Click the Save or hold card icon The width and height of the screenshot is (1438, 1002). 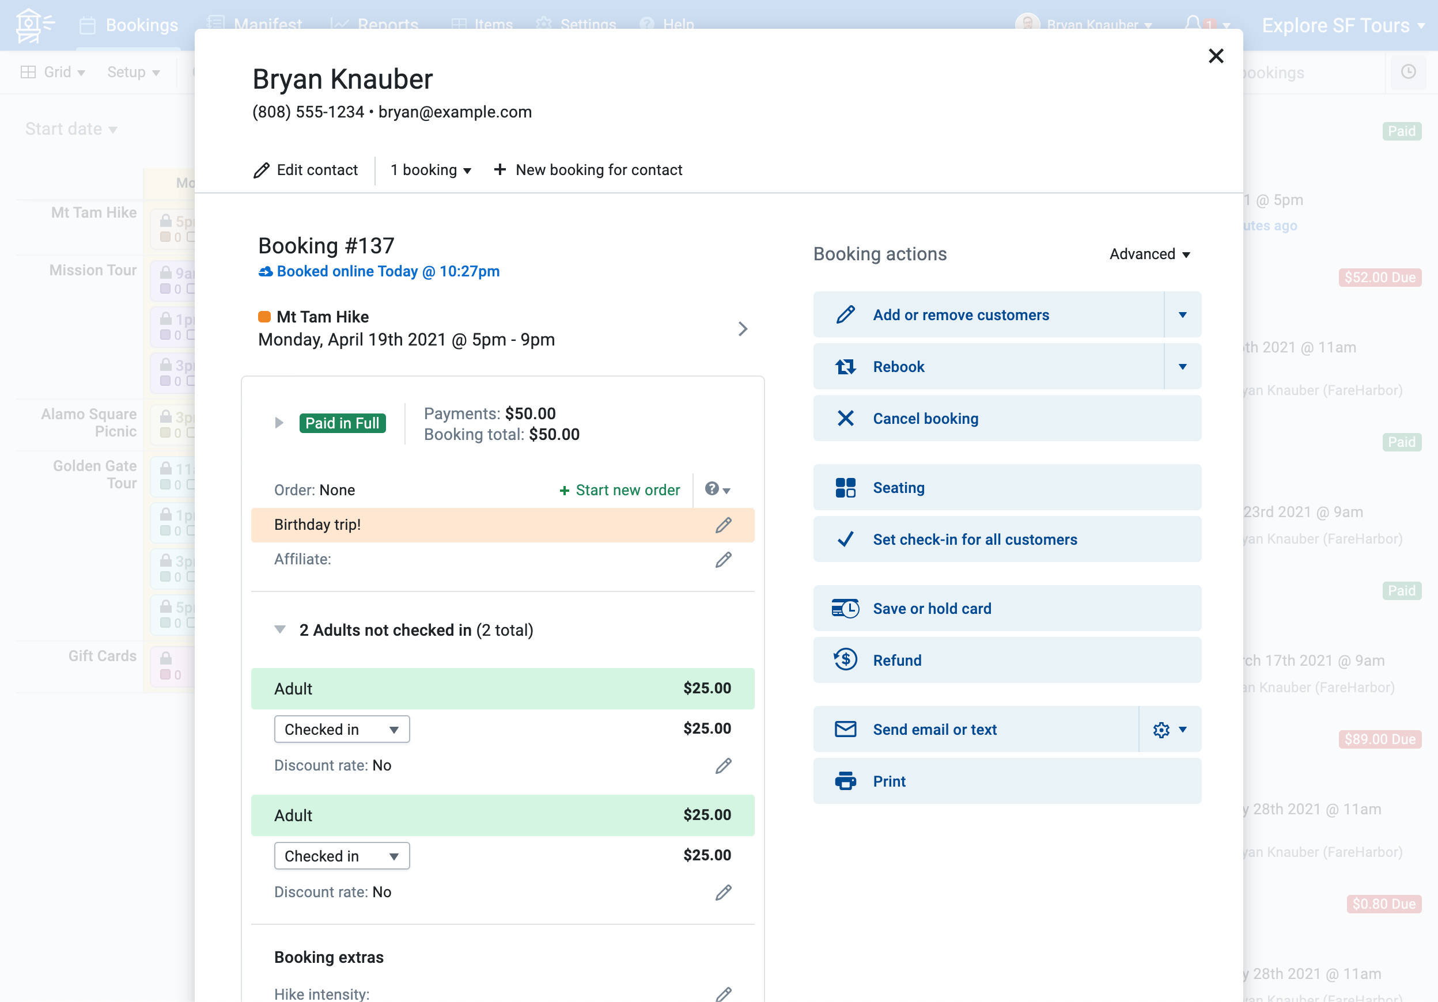(x=846, y=609)
